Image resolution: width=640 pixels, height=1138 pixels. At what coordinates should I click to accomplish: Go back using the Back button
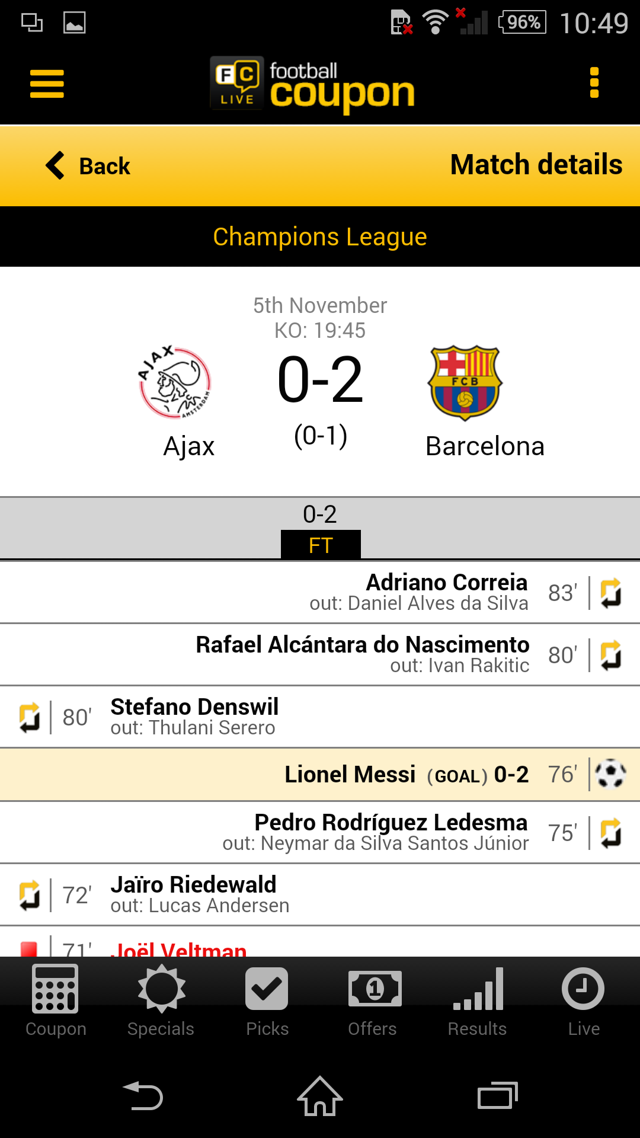pos(89,166)
